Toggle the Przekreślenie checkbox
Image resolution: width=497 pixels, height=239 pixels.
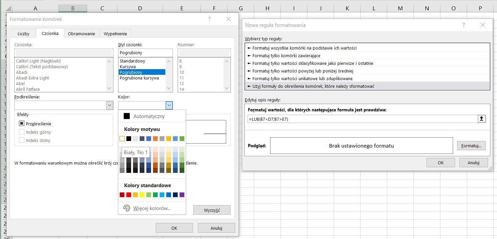22,124
